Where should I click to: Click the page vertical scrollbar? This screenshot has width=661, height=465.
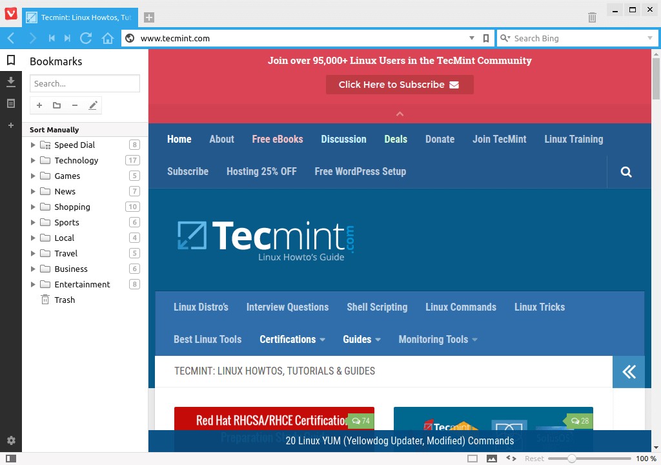pos(656,79)
